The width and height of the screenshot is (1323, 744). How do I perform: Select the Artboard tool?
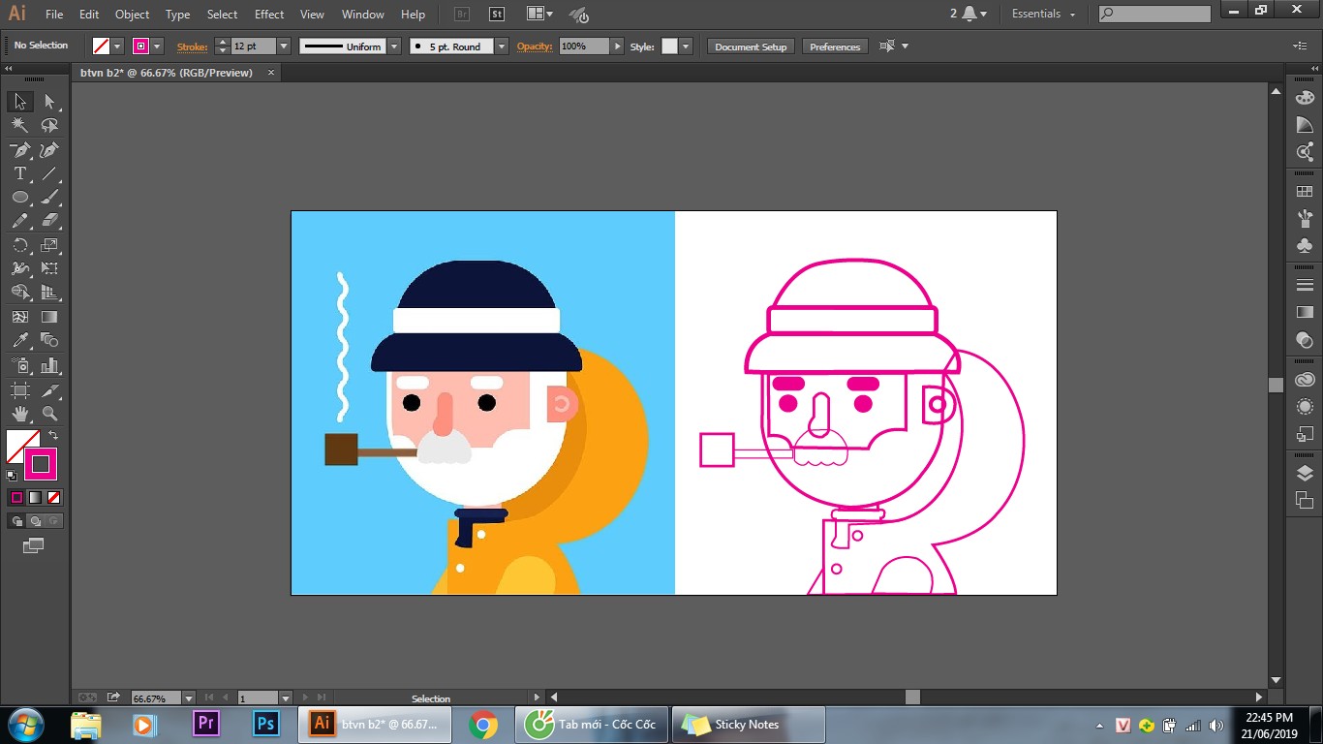19,389
